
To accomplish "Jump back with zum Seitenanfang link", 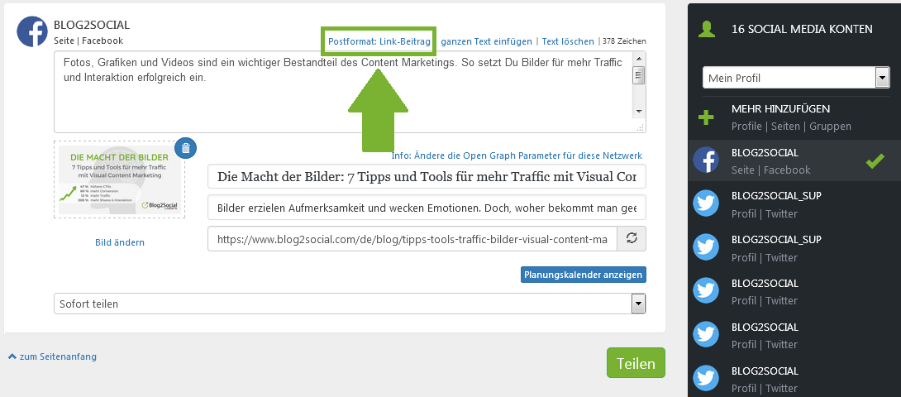I will (52, 356).
